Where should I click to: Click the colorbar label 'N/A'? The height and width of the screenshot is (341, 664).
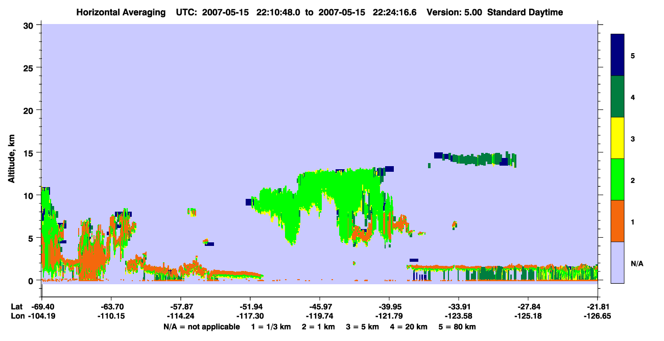[637, 264]
